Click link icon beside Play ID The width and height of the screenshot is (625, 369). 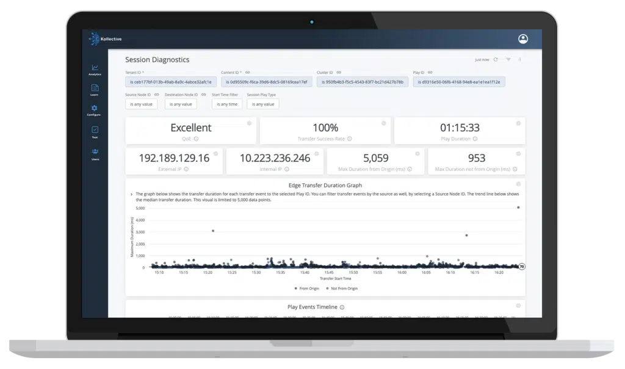coord(430,73)
